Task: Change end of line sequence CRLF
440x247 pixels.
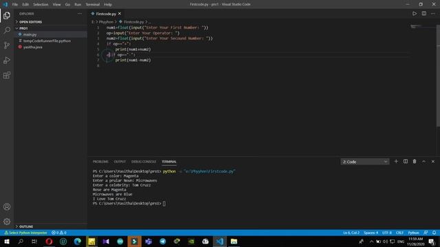Action: click(399, 233)
